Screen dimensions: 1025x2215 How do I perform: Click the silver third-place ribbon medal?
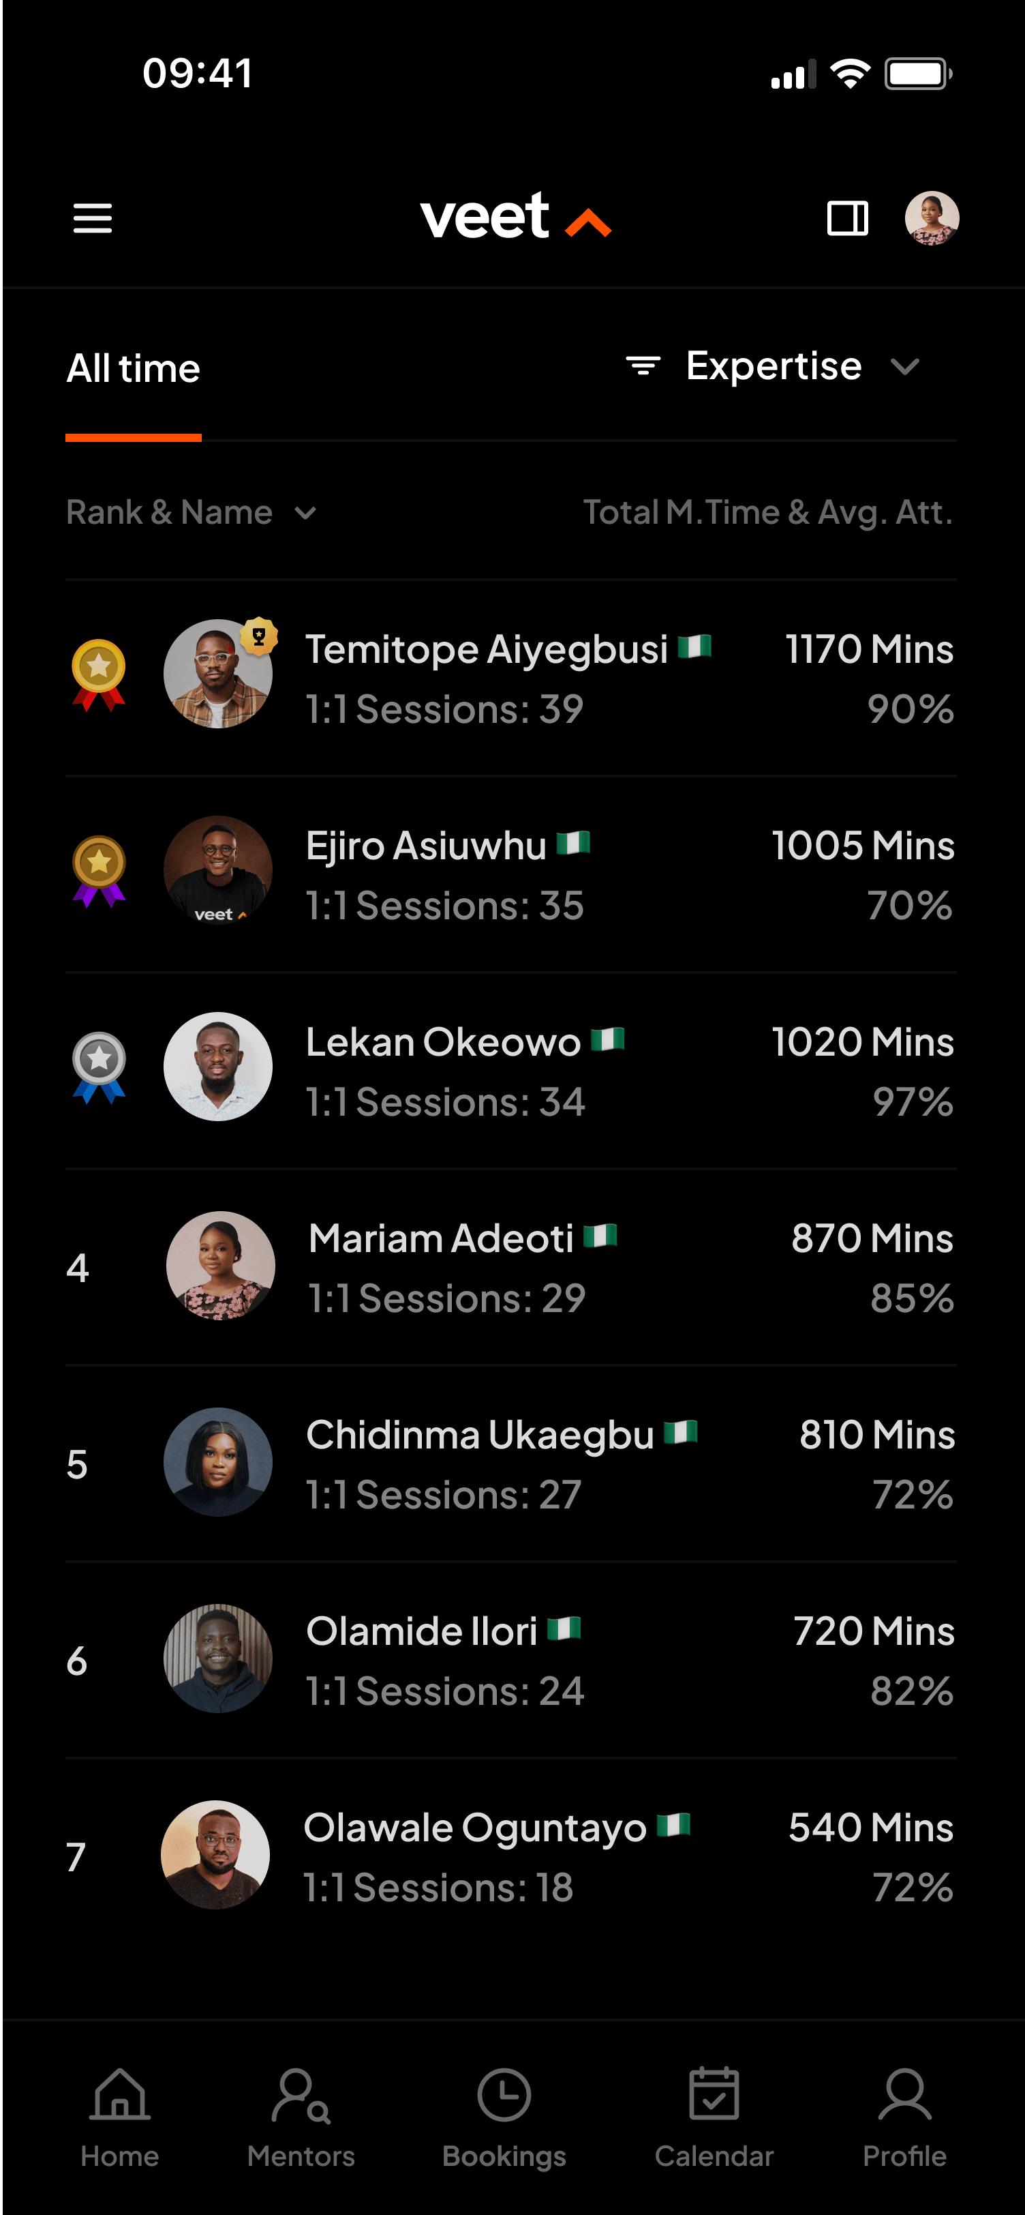pos(99,1066)
